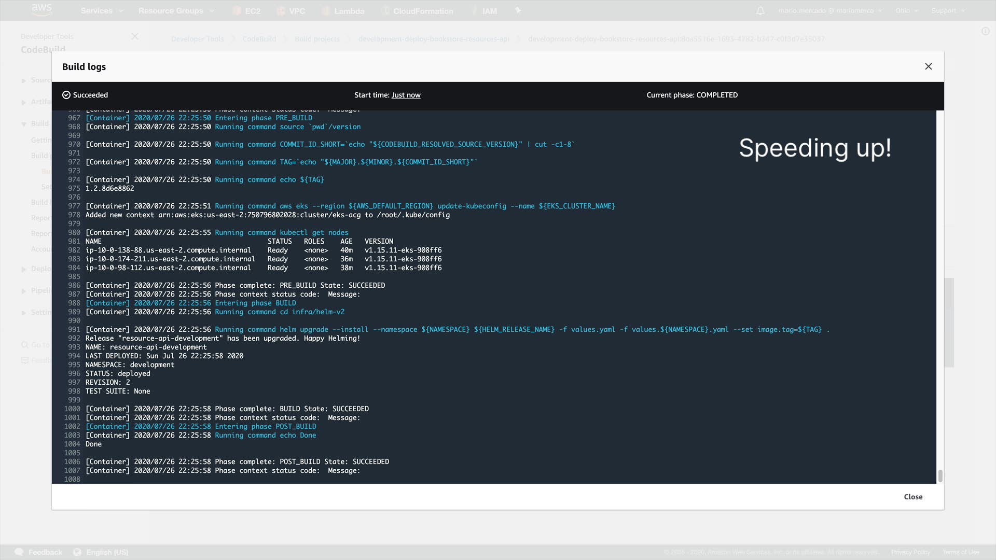Image resolution: width=996 pixels, height=560 pixels.
Task: Click the log scrollbar thumb
Action: [940, 475]
